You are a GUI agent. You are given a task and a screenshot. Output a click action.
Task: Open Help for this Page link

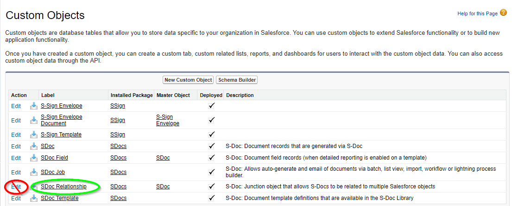(x=477, y=13)
